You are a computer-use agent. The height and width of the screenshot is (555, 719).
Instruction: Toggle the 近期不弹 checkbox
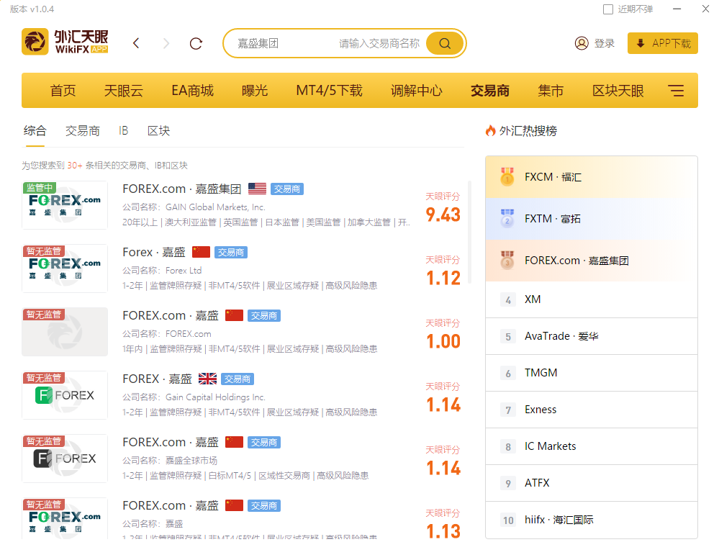click(608, 9)
